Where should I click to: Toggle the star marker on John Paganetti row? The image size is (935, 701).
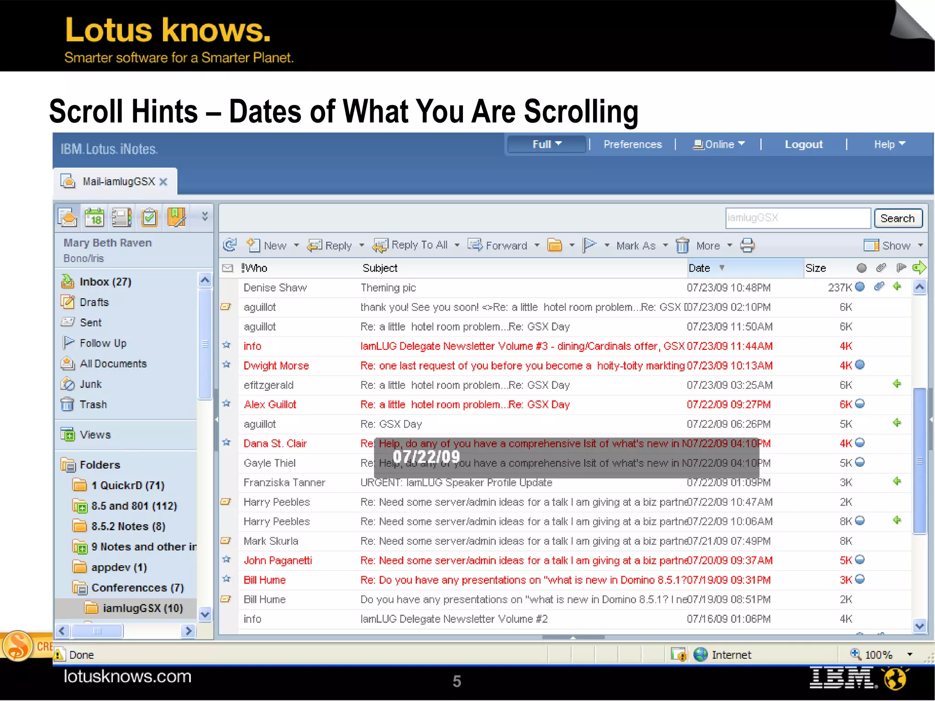(x=226, y=559)
